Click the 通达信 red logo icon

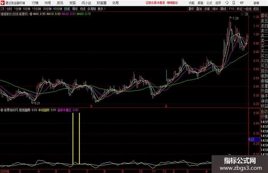point(2,3)
